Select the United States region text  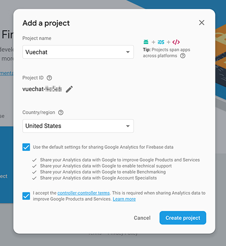[43, 126]
